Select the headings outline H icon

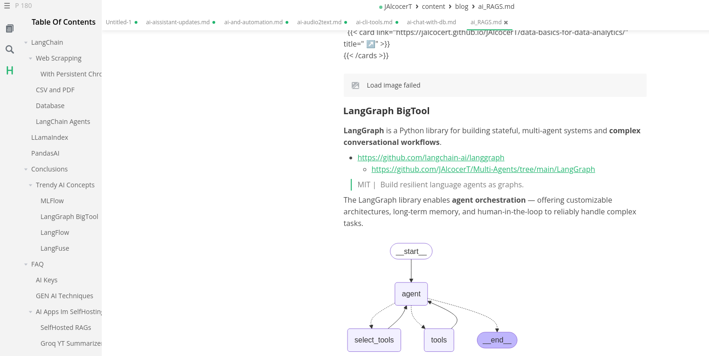pos(9,70)
